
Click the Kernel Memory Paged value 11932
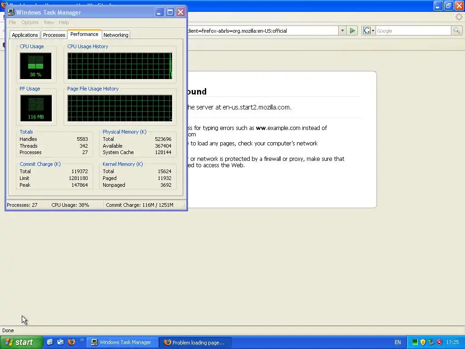point(164,178)
